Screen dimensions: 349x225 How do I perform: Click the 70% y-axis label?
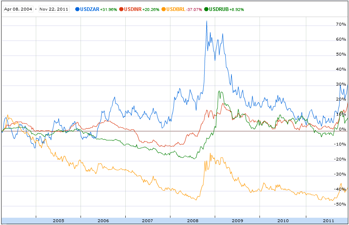[x=341, y=24]
